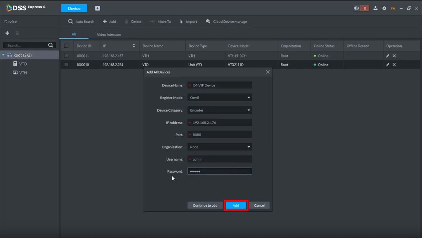This screenshot has width=422, height=238.
Task: Expand the Device Category dropdown
Action: click(219, 110)
